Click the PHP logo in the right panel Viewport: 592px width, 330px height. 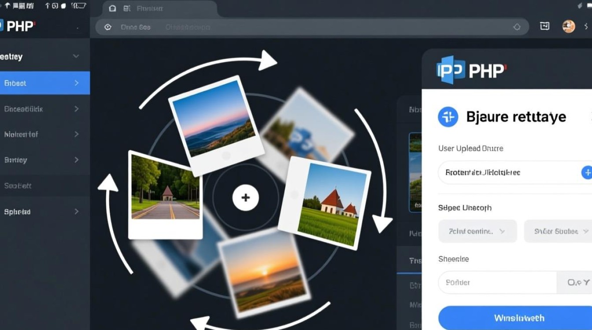click(x=471, y=70)
